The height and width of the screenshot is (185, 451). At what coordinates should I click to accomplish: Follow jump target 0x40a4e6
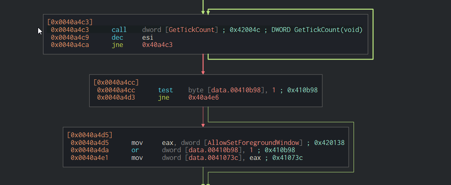point(203,97)
